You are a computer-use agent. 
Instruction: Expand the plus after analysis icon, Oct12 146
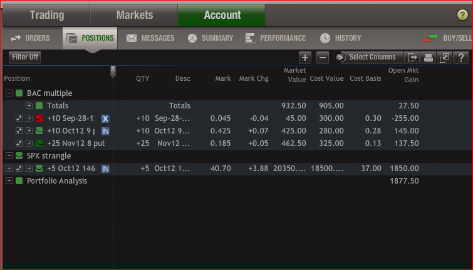29,169
